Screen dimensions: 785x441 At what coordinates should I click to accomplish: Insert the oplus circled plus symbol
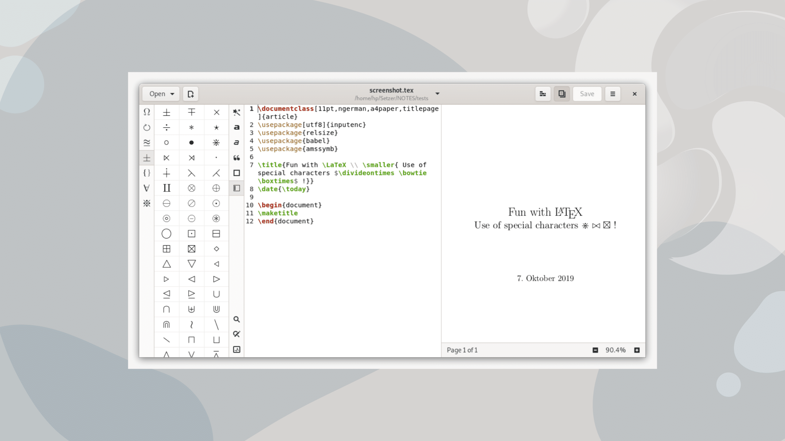tap(216, 188)
